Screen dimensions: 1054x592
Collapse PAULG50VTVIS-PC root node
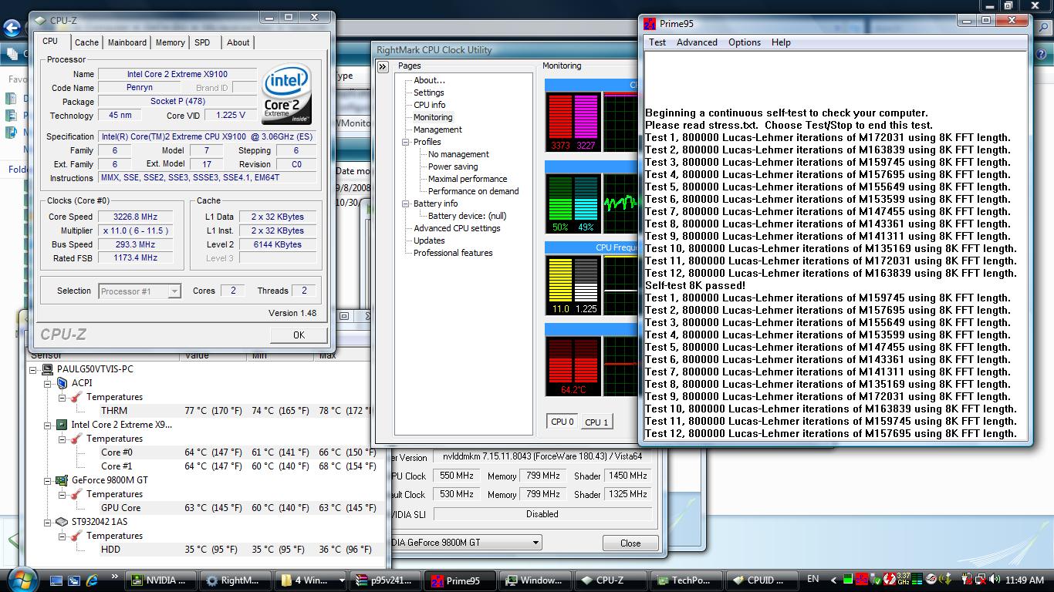point(34,369)
